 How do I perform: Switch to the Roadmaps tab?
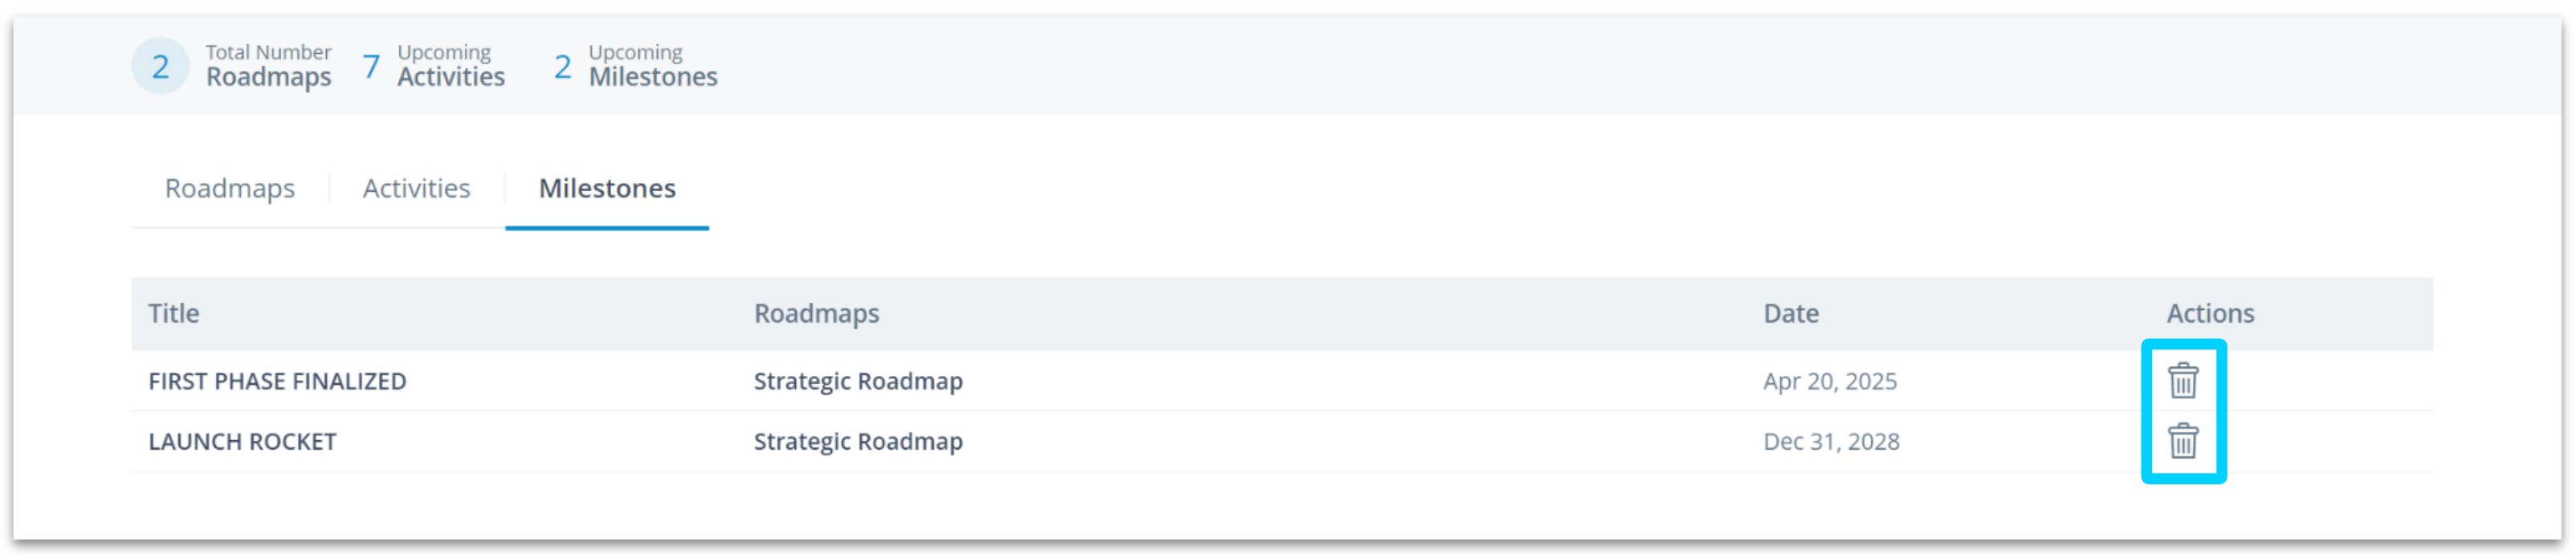point(230,188)
